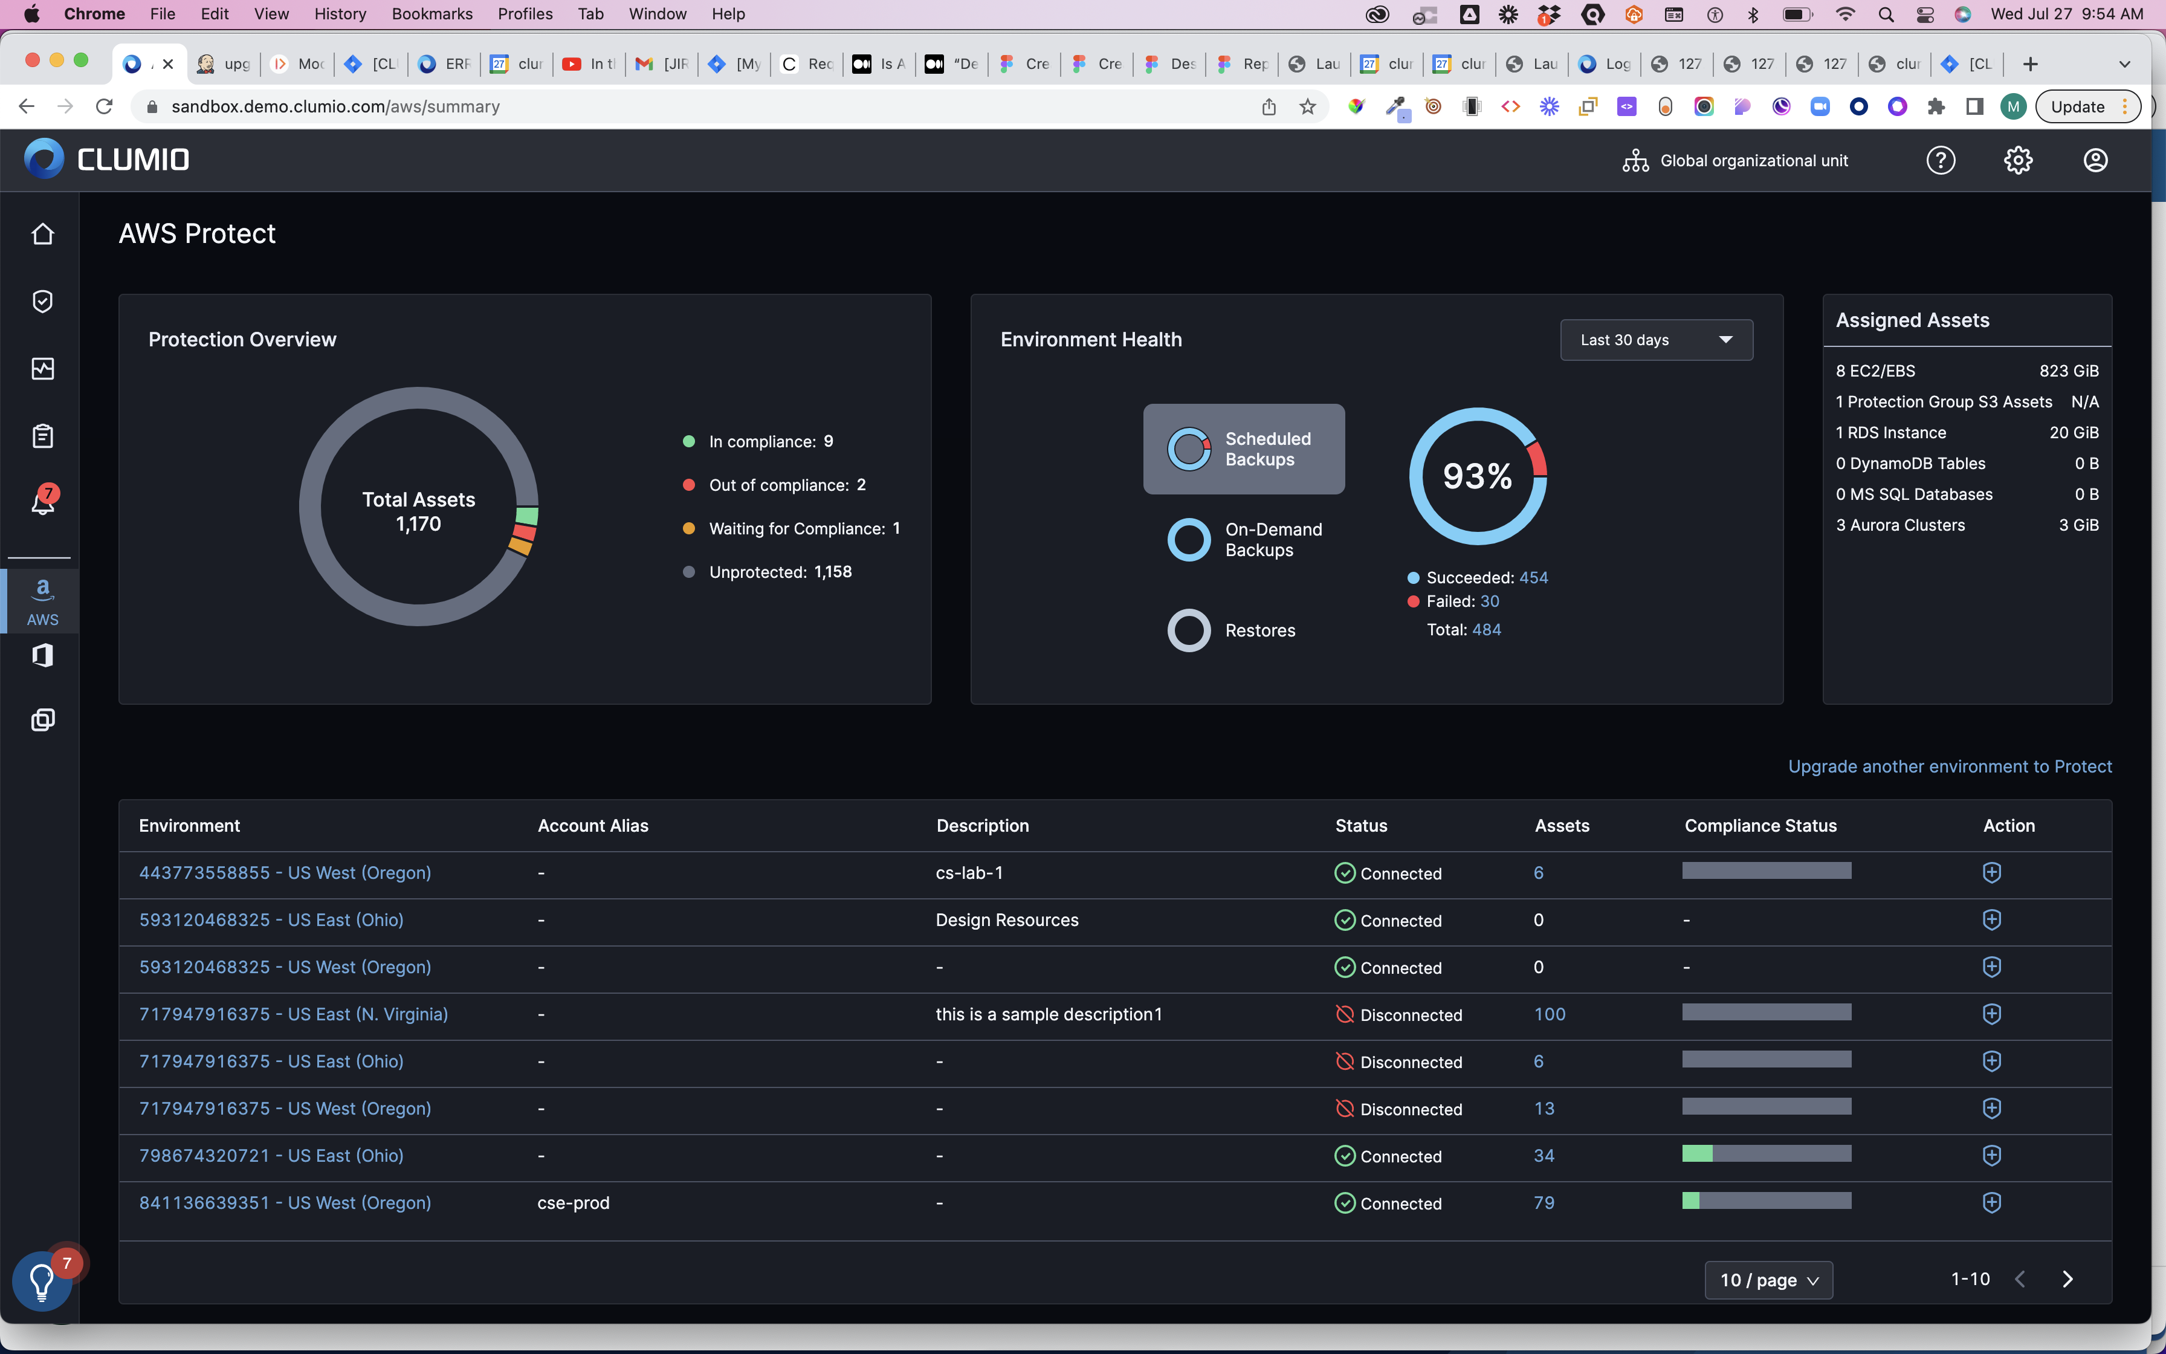Viewport: 2166px width, 1354px height.
Task: Select On-Demand Backups view
Action: (1243, 540)
